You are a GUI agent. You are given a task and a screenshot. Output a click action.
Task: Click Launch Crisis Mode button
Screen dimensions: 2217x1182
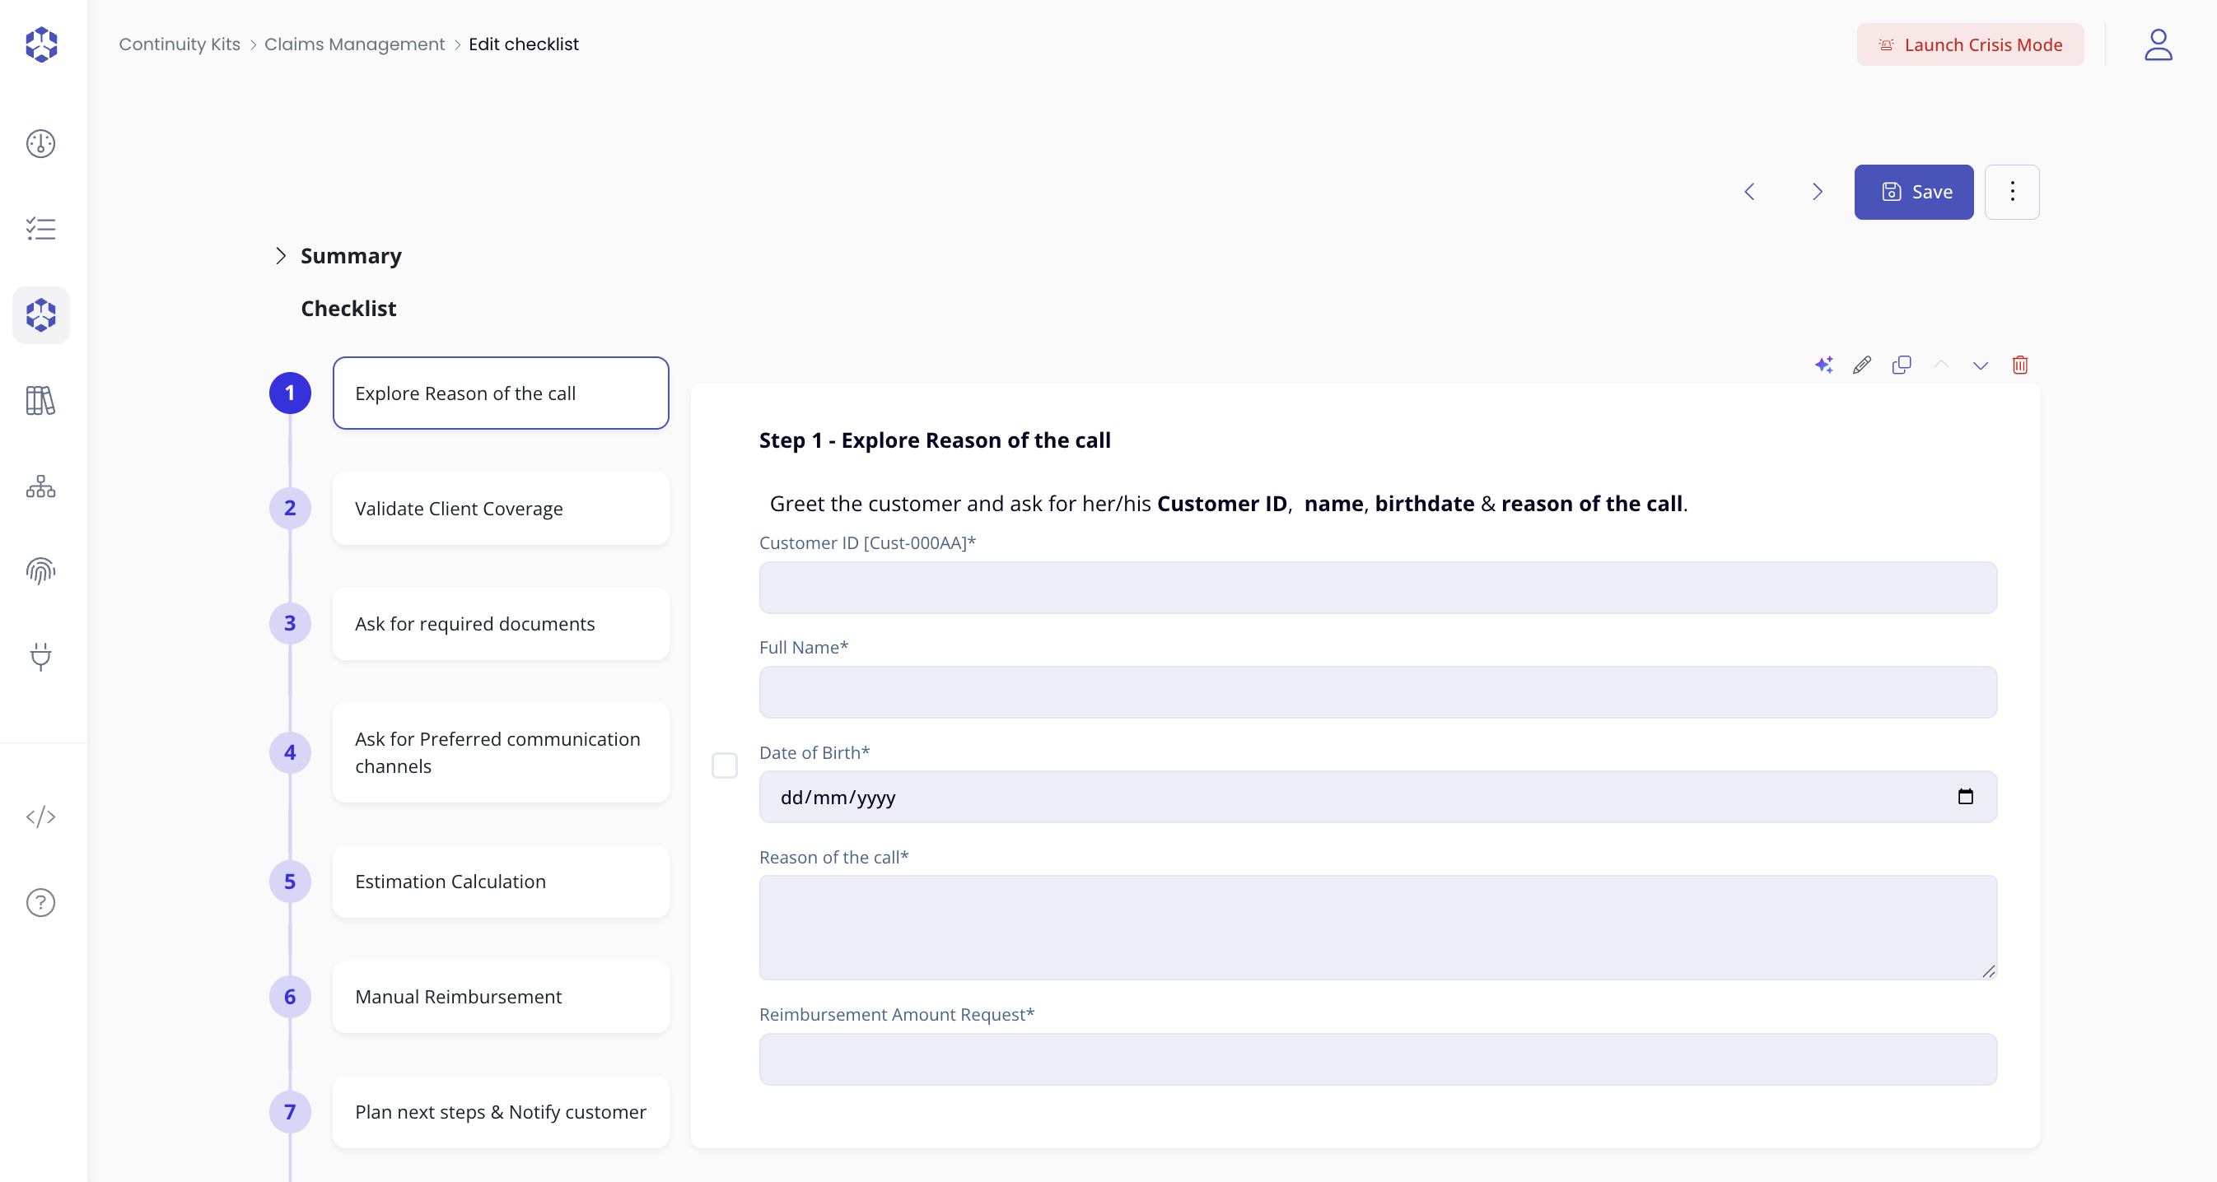[x=1969, y=44]
